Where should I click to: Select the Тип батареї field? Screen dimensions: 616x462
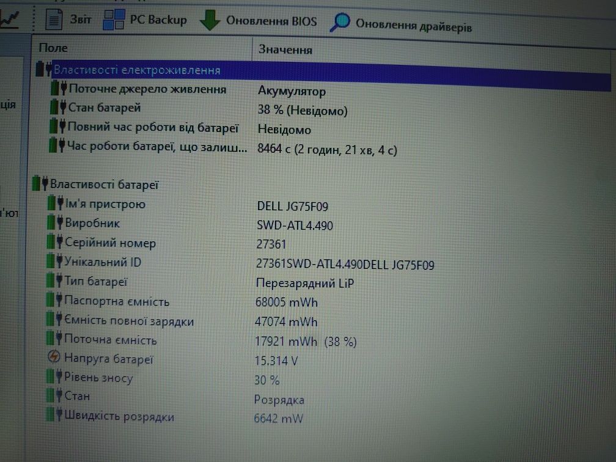pos(96,281)
